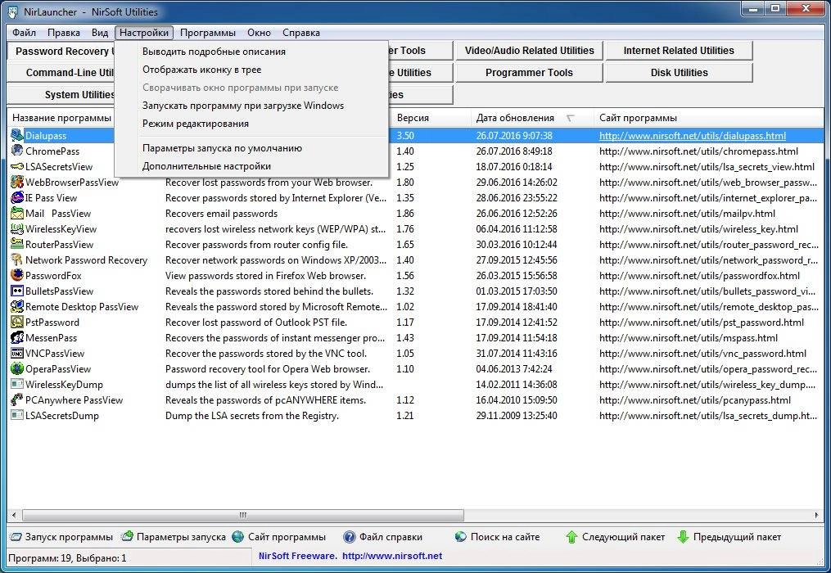The image size is (831, 573).
Task: Open Дополнительные настройки menu entry
Action: point(251,166)
